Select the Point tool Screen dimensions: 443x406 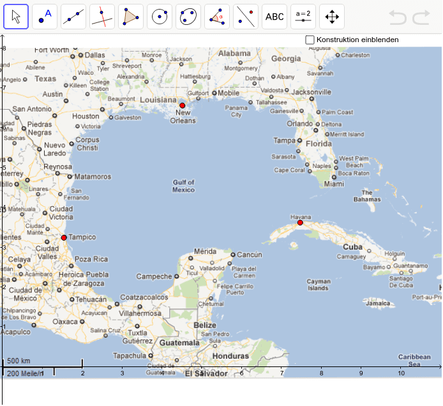coord(45,17)
